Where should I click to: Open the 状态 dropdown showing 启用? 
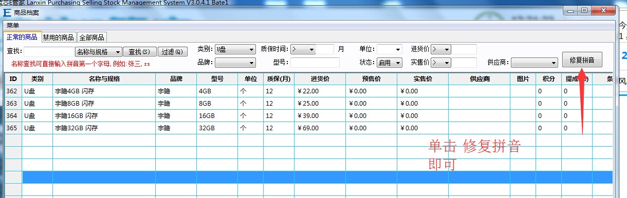click(389, 63)
